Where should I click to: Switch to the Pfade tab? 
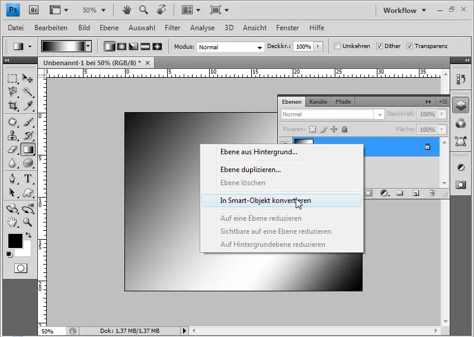point(343,101)
